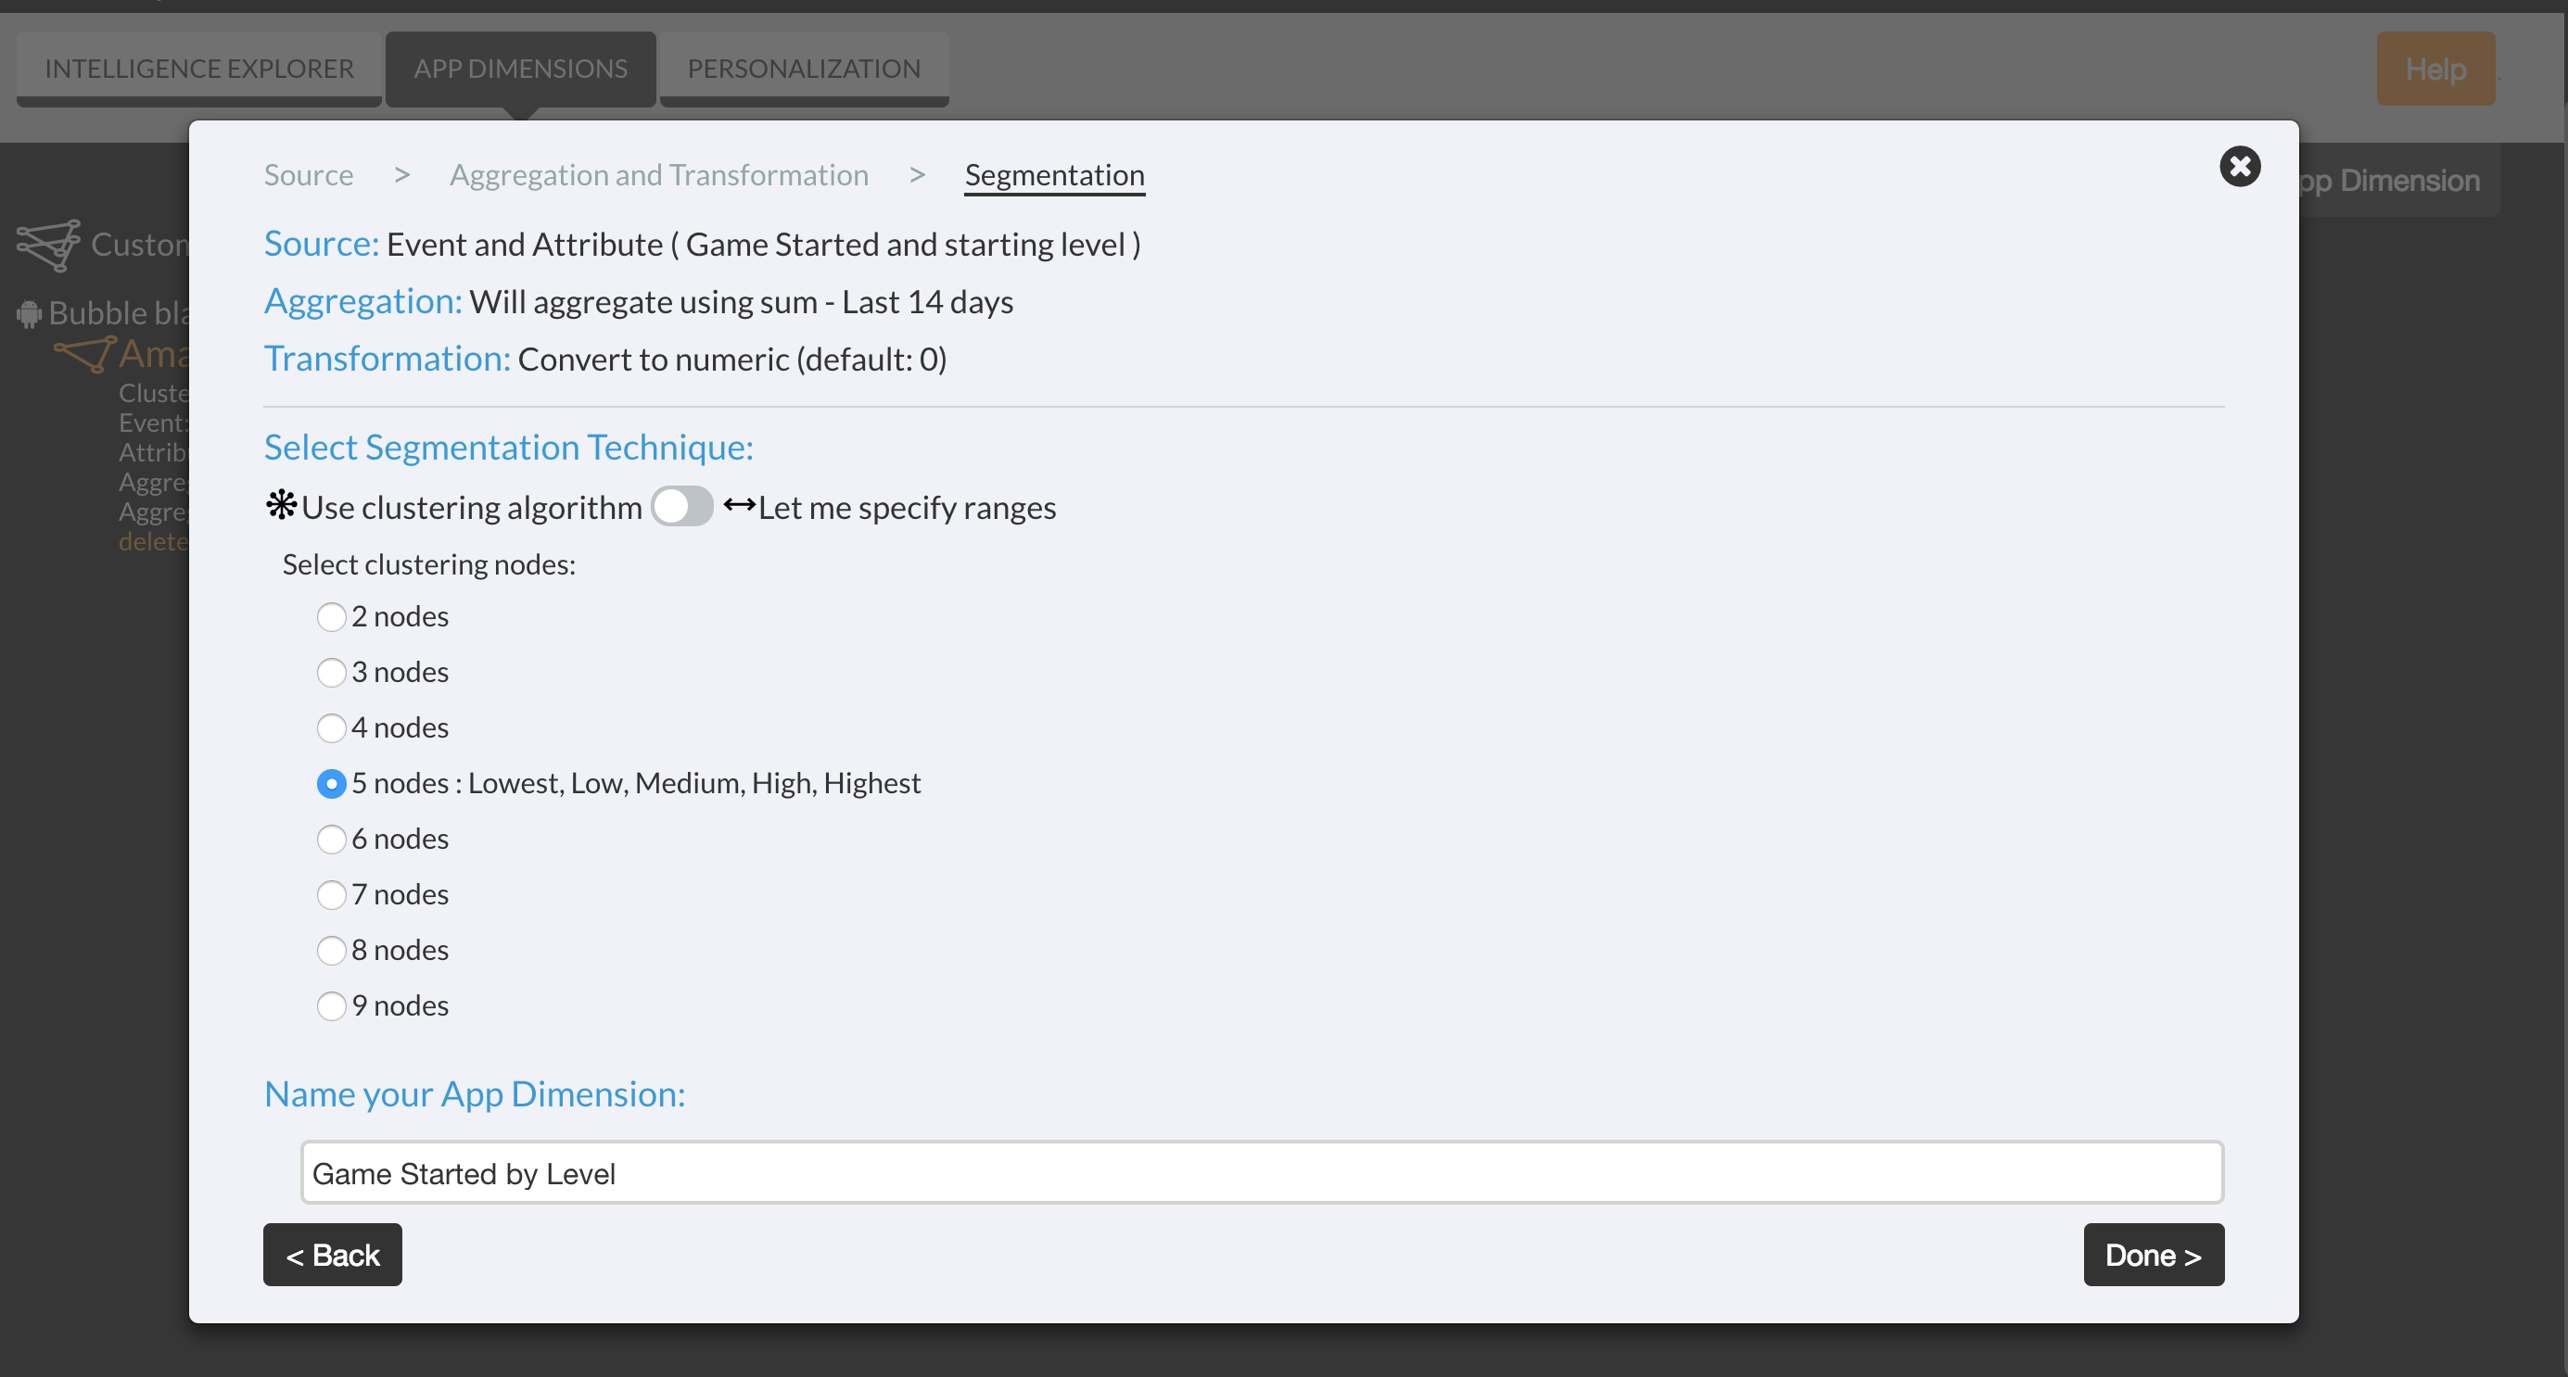Click the 'Use clustering algorithm' label
The height and width of the screenshot is (1377, 2568).
coord(472,507)
